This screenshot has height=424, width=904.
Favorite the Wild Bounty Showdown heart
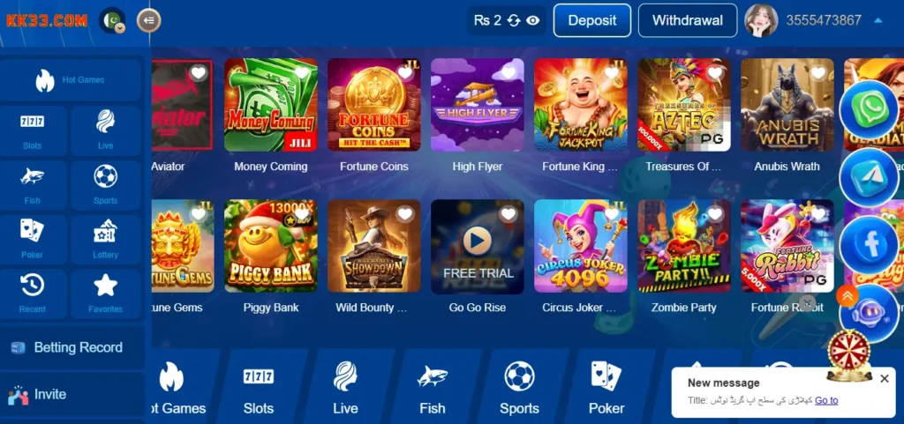coord(405,214)
